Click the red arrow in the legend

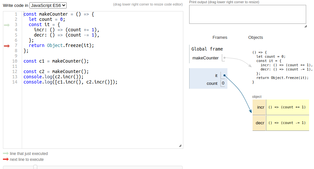6,160
